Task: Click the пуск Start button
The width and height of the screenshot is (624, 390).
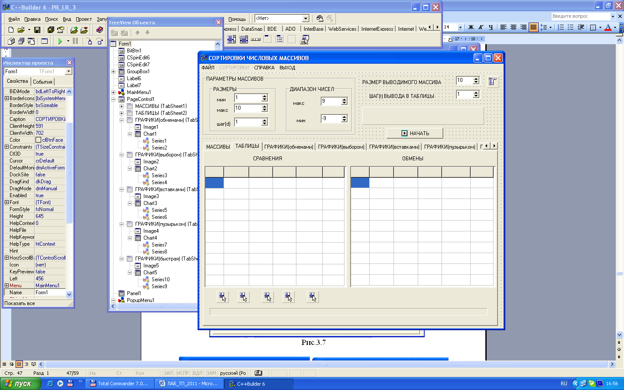Action: point(20,383)
